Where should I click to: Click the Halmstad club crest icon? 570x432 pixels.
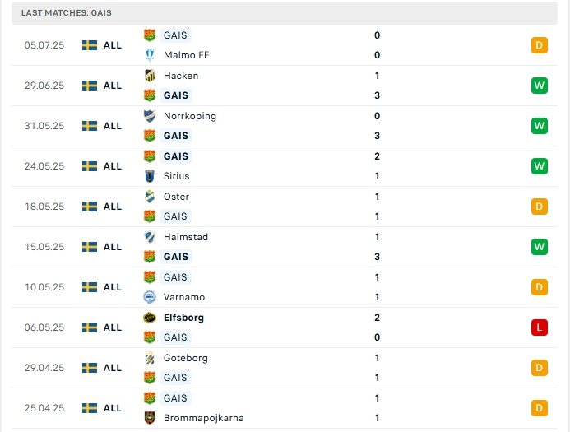click(150, 237)
